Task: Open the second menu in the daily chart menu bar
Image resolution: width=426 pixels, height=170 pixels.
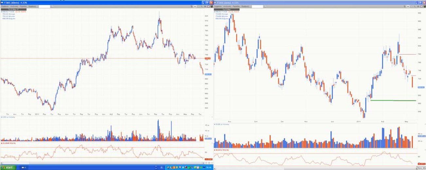Action: 227,6
